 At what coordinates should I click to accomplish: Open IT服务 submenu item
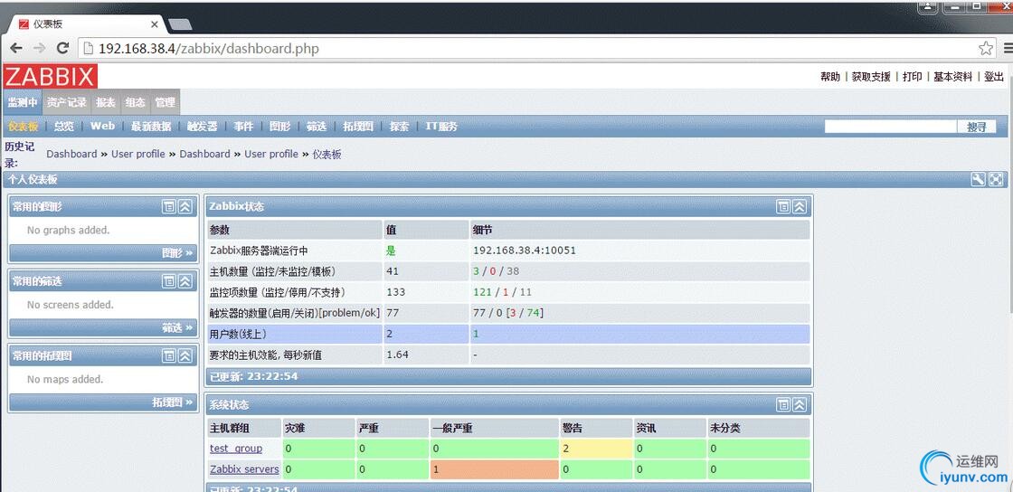tap(441, 127)
